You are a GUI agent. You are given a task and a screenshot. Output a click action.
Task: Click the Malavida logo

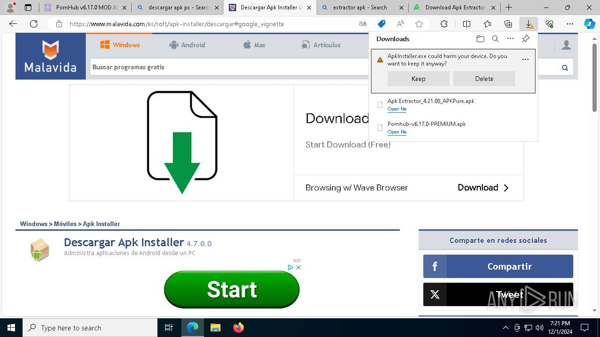tap(51, 56)
